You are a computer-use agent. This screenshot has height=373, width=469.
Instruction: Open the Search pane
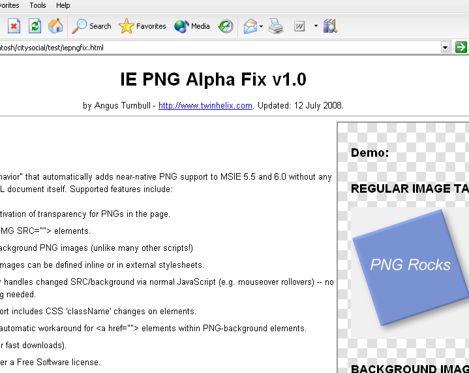(91, 26)
